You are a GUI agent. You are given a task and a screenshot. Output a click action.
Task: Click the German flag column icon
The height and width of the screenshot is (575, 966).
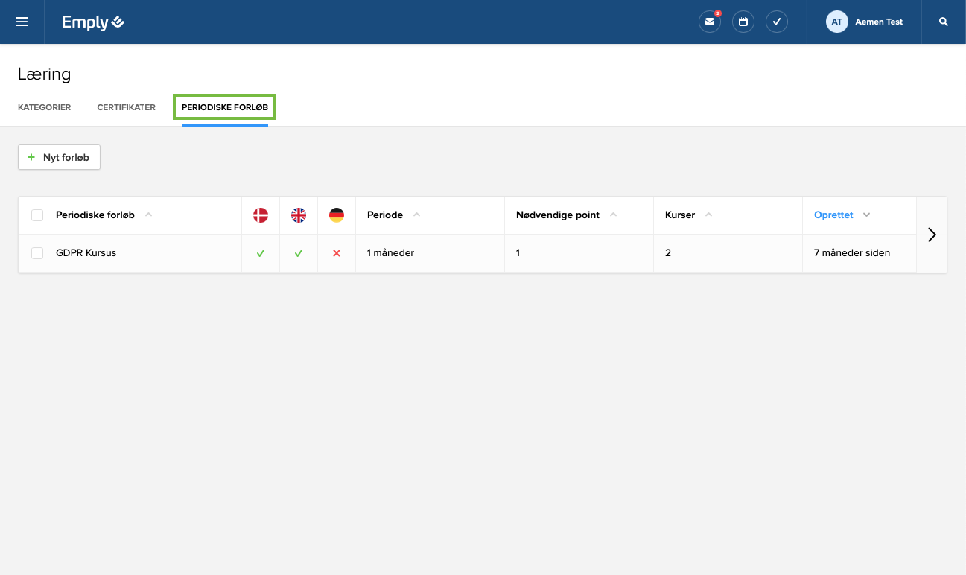[x=337, y=215]
